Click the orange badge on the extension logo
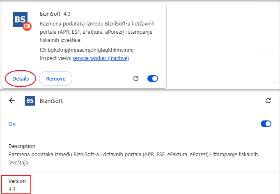 tap(27, 26)
